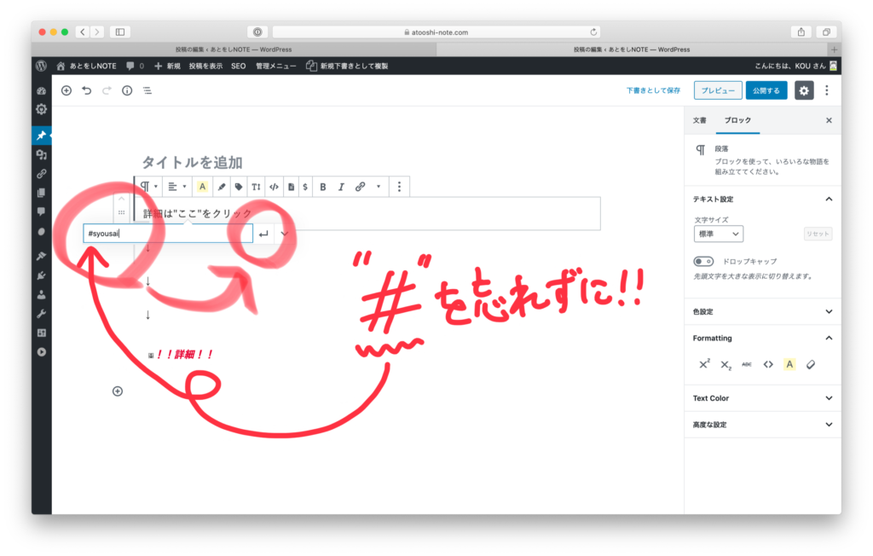The width and height of the screenshot is (873, 556).
Task: Toggle the ドロップキャップ switch
Action: pos(703,261)
